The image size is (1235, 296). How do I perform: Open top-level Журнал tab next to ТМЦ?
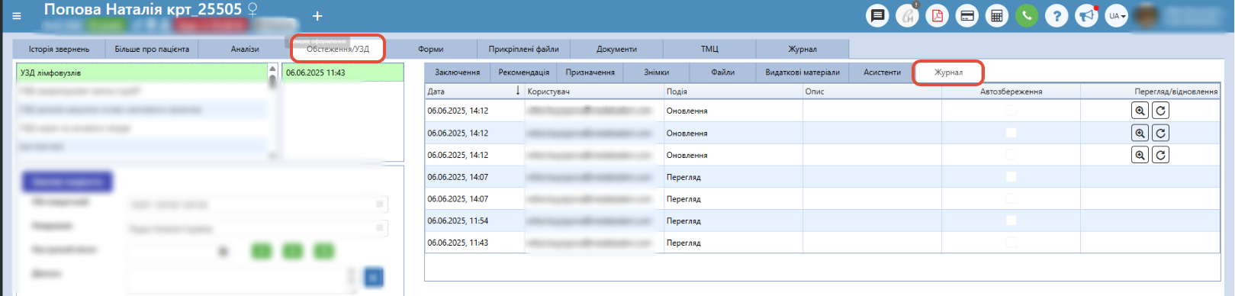[x=802, y=49]
